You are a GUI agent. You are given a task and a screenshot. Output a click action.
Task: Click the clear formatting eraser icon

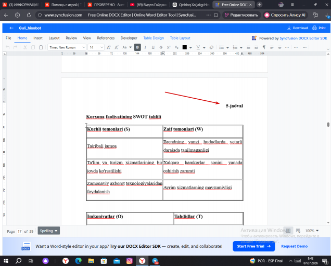click(211, 47)
